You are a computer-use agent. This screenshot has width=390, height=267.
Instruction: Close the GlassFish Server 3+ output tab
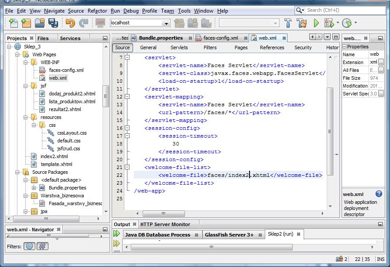click(x=260, y=235)
